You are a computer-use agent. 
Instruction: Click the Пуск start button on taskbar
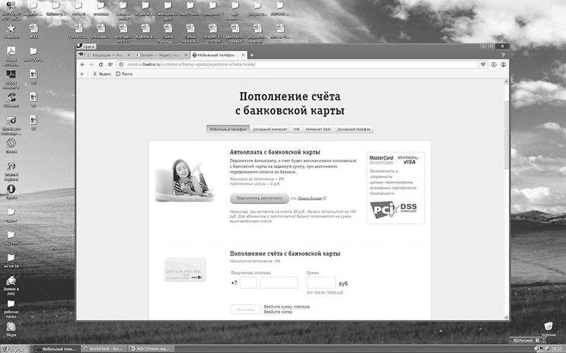pos(15,348)
